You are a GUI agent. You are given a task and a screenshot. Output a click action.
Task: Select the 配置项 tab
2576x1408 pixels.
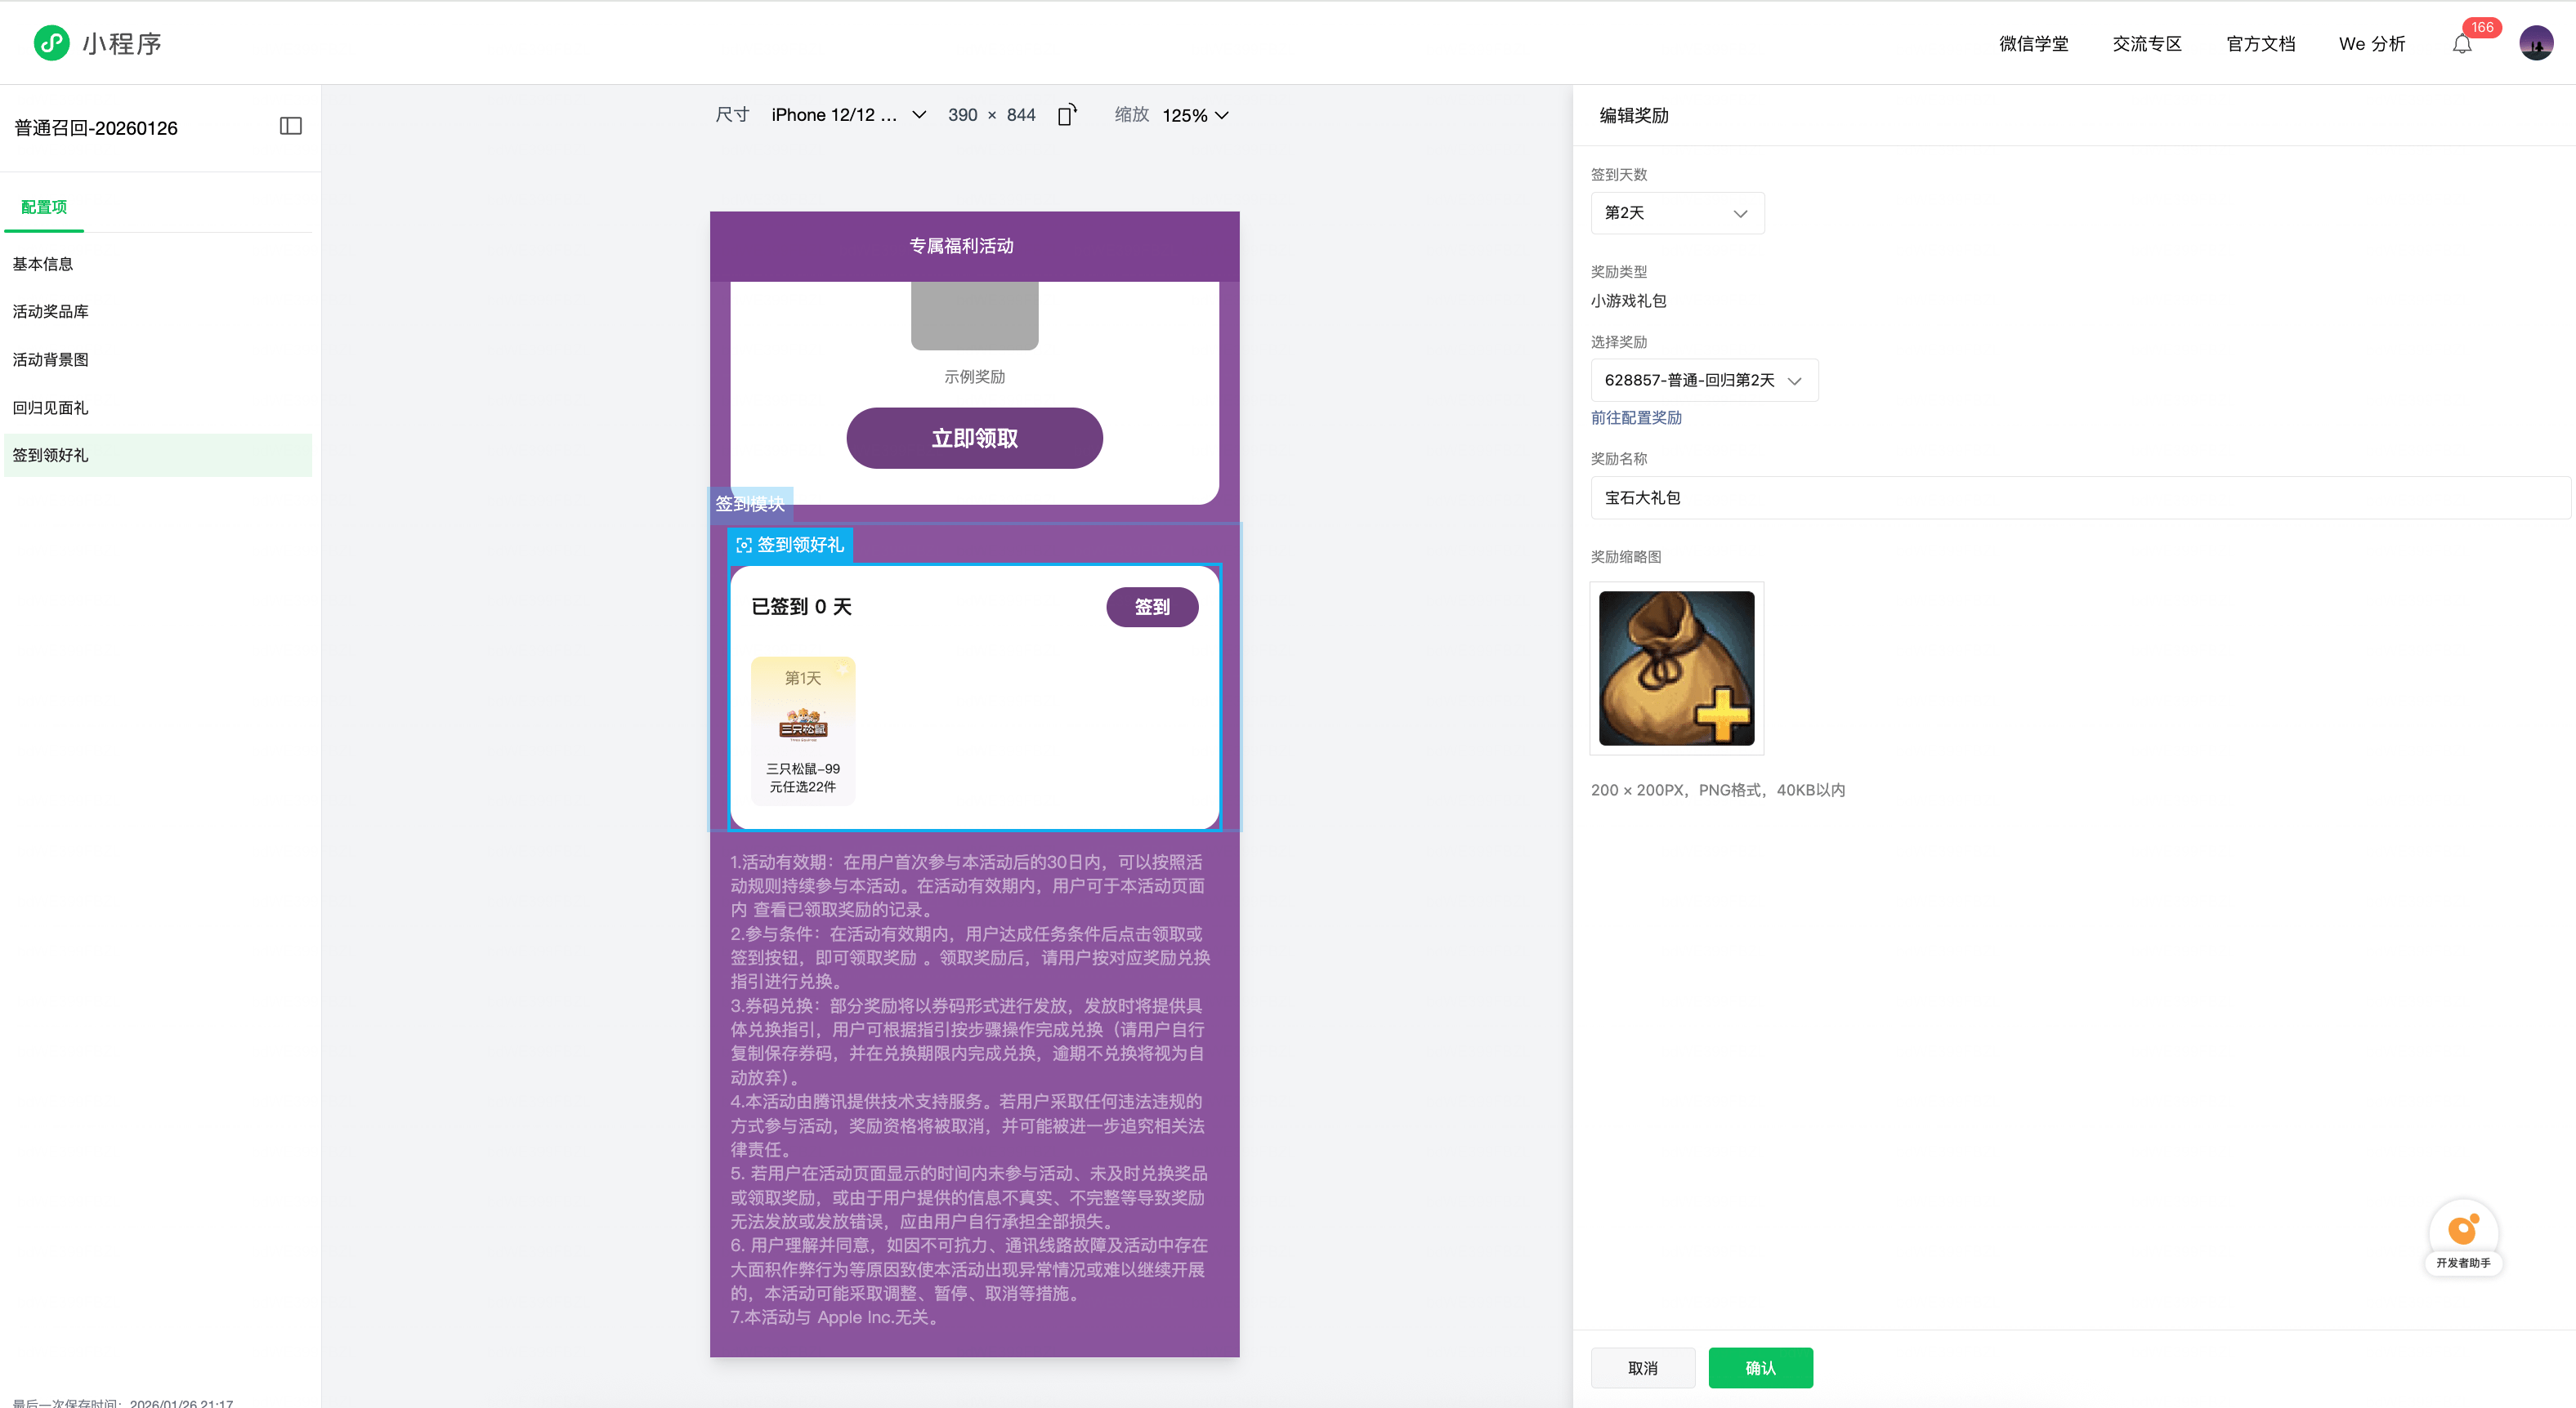(x=44, y=207)
